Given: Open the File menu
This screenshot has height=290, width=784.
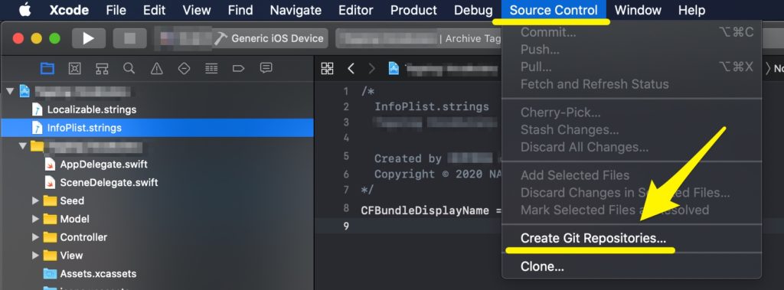Looking at the screenshot, I should coord(116,10).
